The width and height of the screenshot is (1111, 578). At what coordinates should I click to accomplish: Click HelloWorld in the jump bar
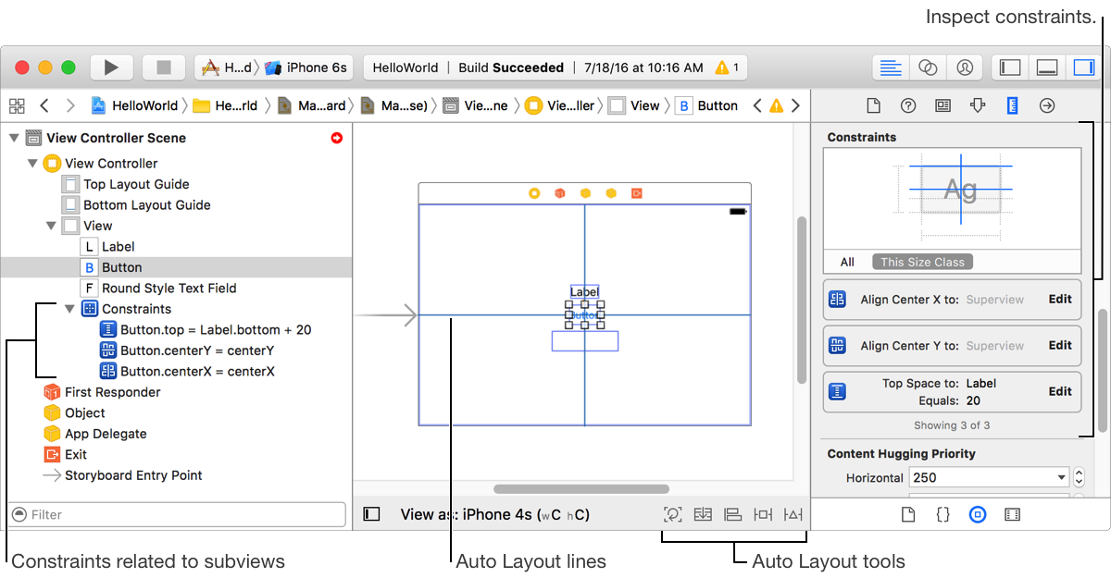[135, 105]
